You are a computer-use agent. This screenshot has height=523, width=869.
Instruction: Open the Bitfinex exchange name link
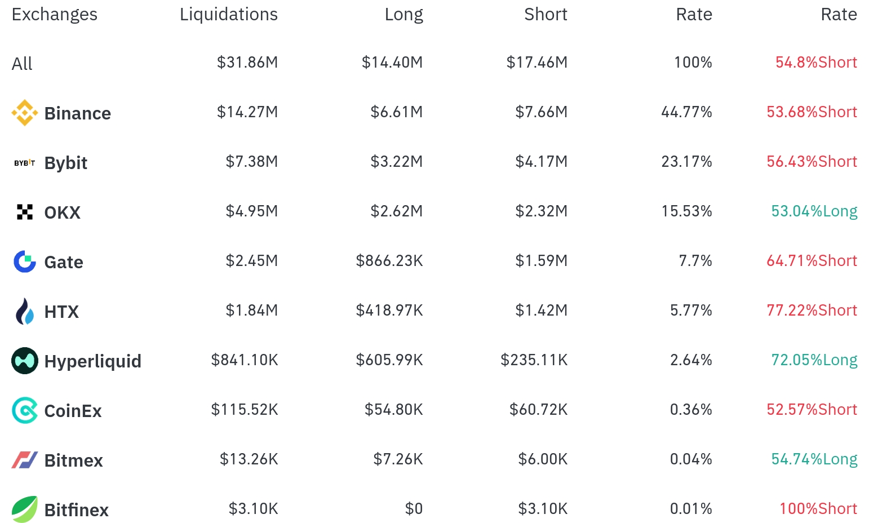click(77, 510)
